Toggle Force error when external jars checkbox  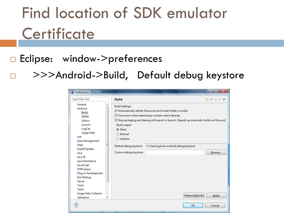(x=116, y=115)
